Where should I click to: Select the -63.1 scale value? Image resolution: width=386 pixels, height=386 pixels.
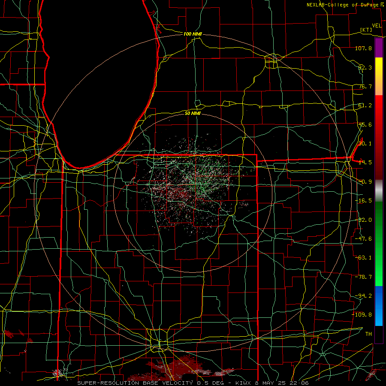363,258
